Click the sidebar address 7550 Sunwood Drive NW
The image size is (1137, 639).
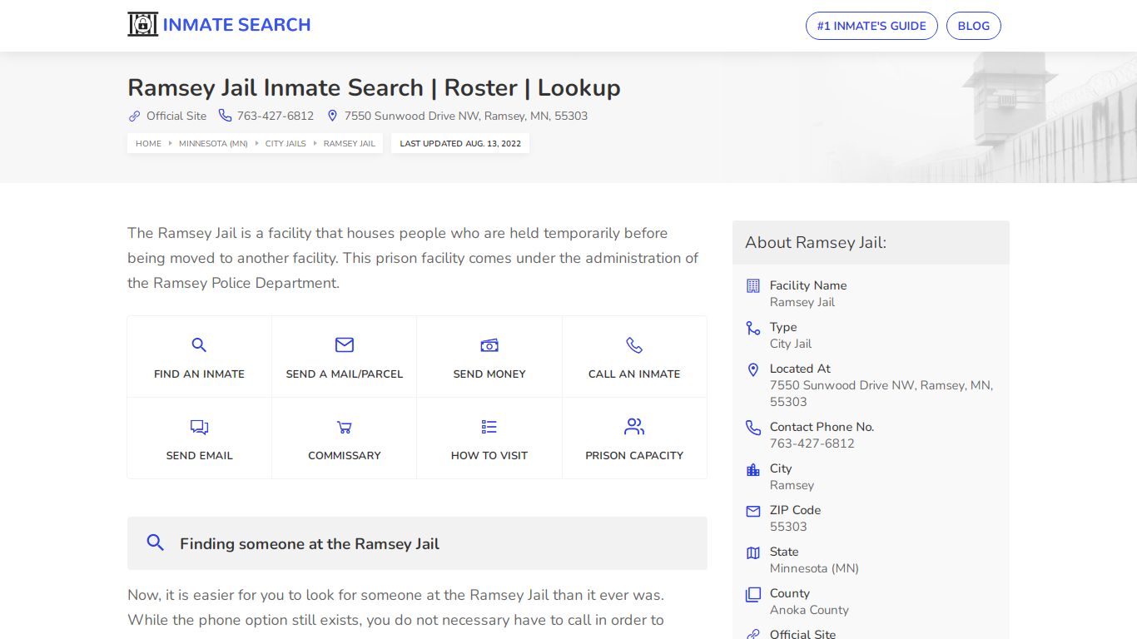881,394
